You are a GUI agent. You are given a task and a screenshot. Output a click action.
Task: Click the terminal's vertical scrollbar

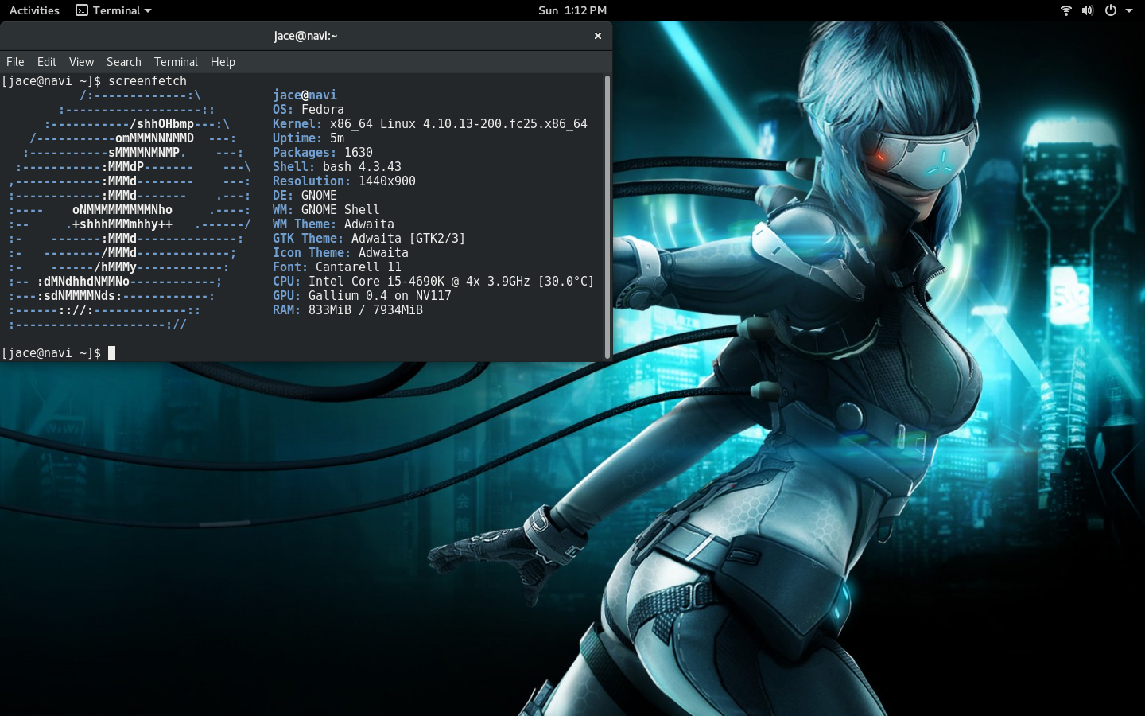[607, 216]
